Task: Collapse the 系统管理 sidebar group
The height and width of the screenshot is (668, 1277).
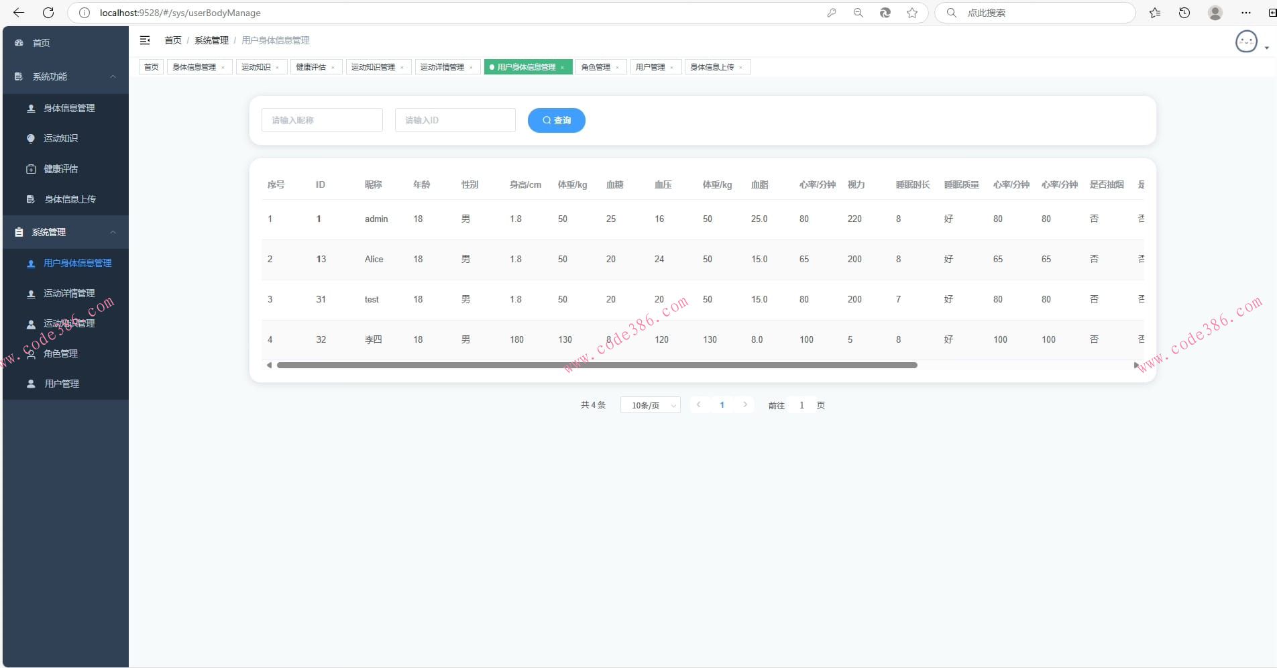Action: coord(113,232)
